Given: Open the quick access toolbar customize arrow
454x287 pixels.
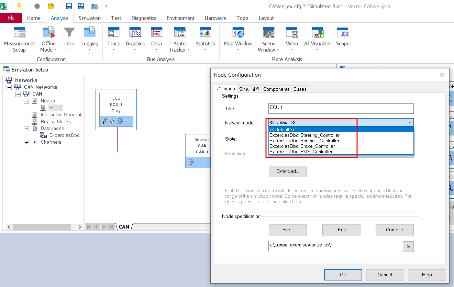Looking at the screenshot, I should click(106, 6).
